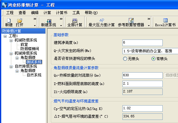Click 基础参数 group title
The image size is (178, 123).
click(61, 35)
